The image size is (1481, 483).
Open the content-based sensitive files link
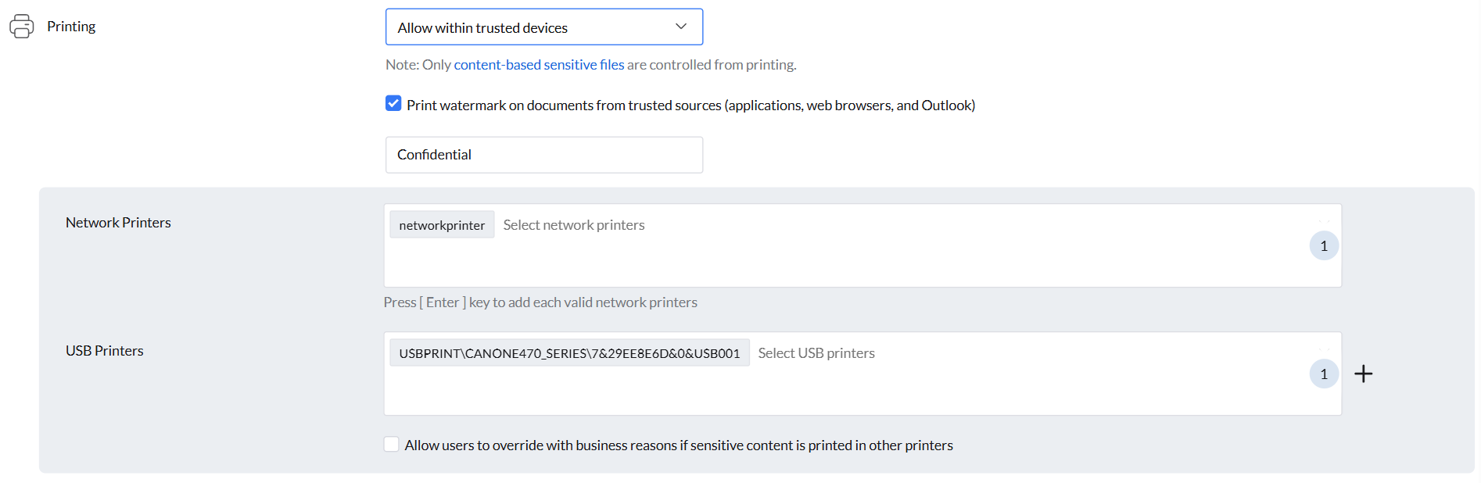point(539,65)
